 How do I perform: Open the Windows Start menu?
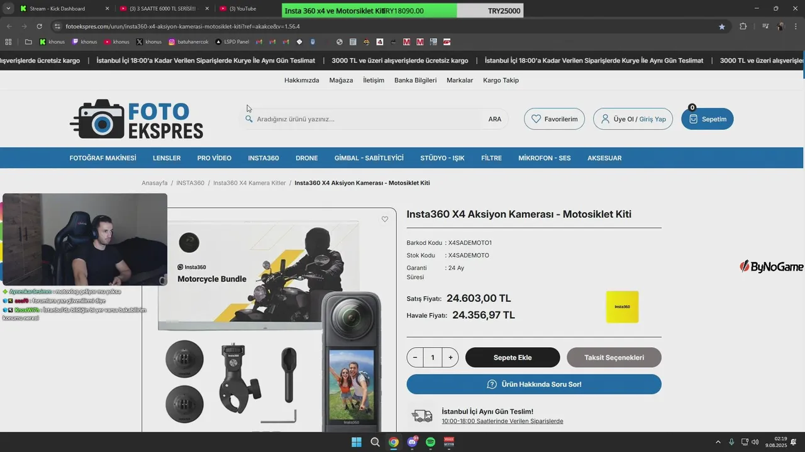point(357,442)
